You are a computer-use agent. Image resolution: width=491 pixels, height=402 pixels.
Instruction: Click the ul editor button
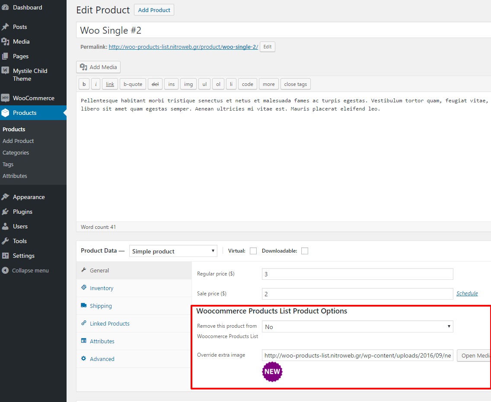[204, 84]
